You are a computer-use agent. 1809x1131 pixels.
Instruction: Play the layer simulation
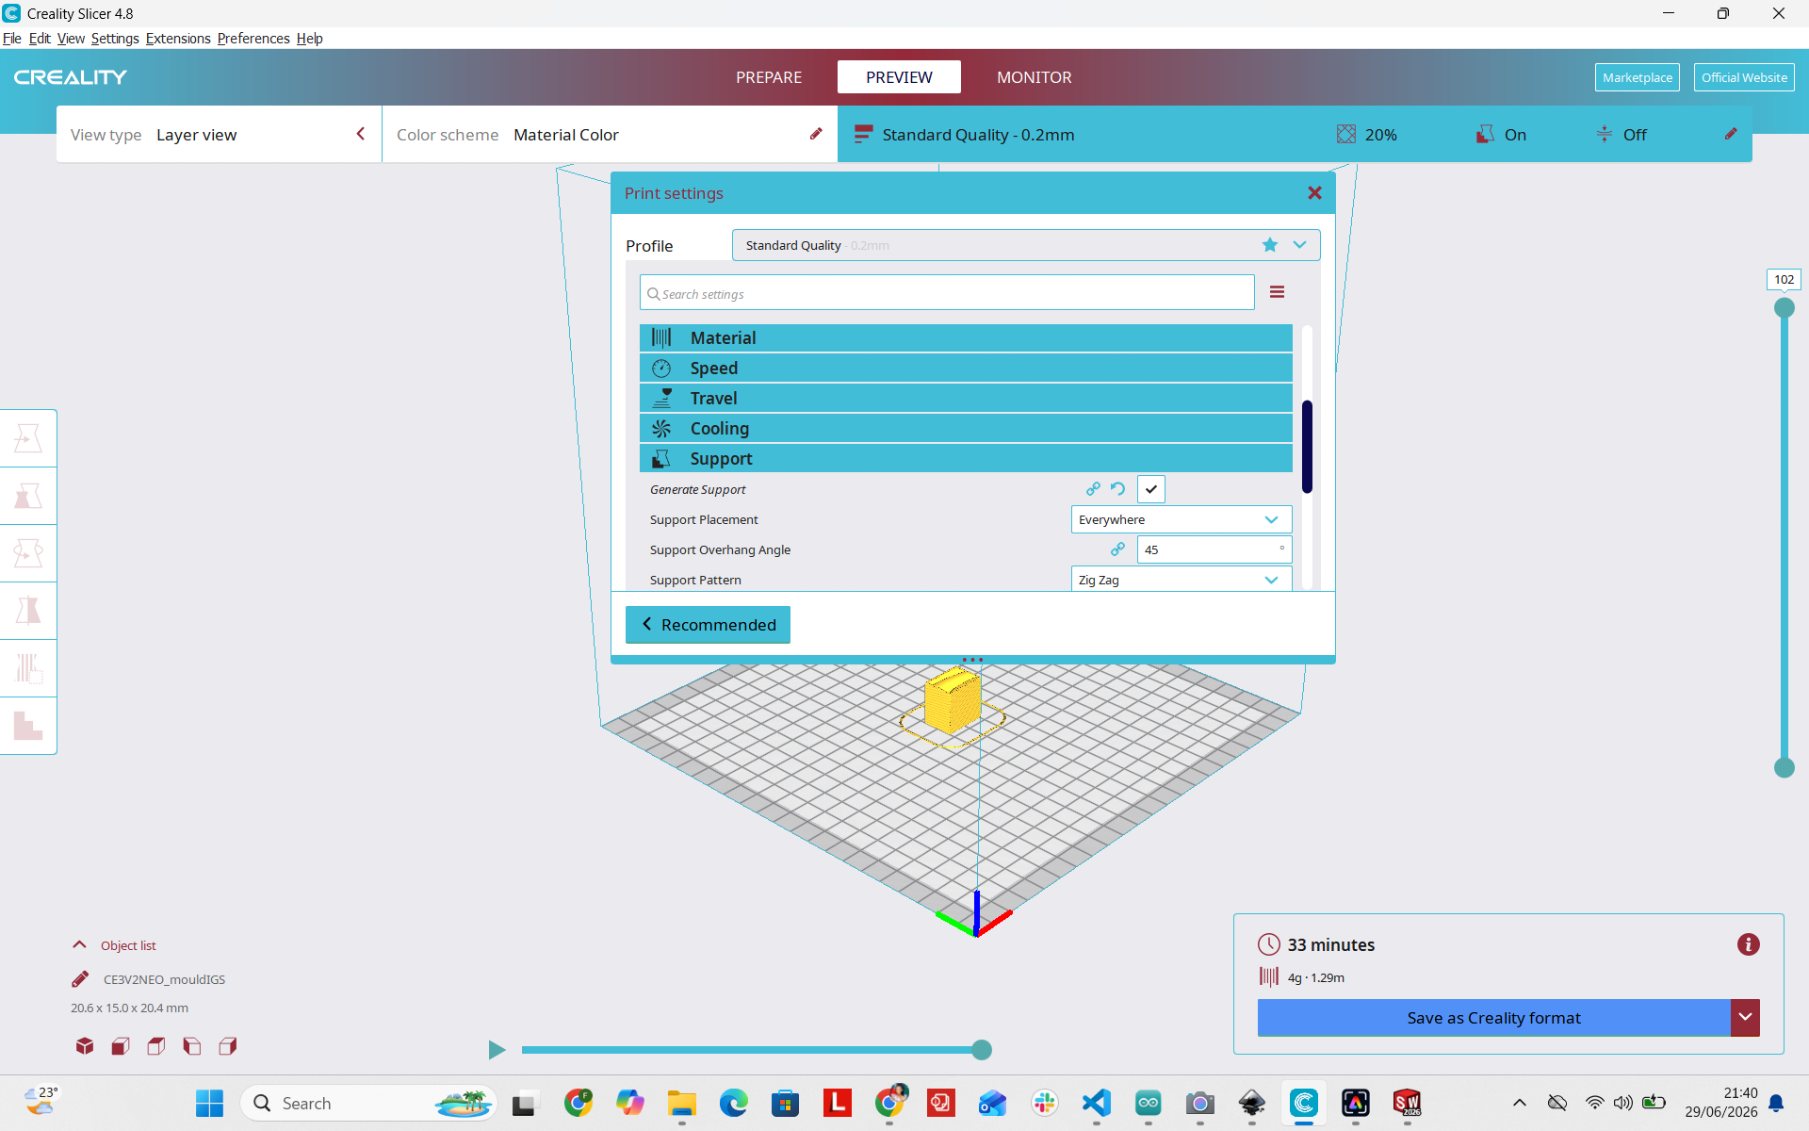pos(497,1050)
